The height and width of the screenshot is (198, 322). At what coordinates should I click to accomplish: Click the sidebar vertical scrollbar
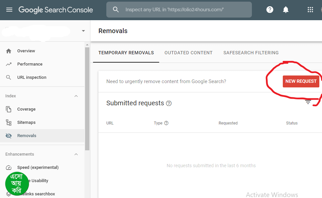(x=87, y=99)
